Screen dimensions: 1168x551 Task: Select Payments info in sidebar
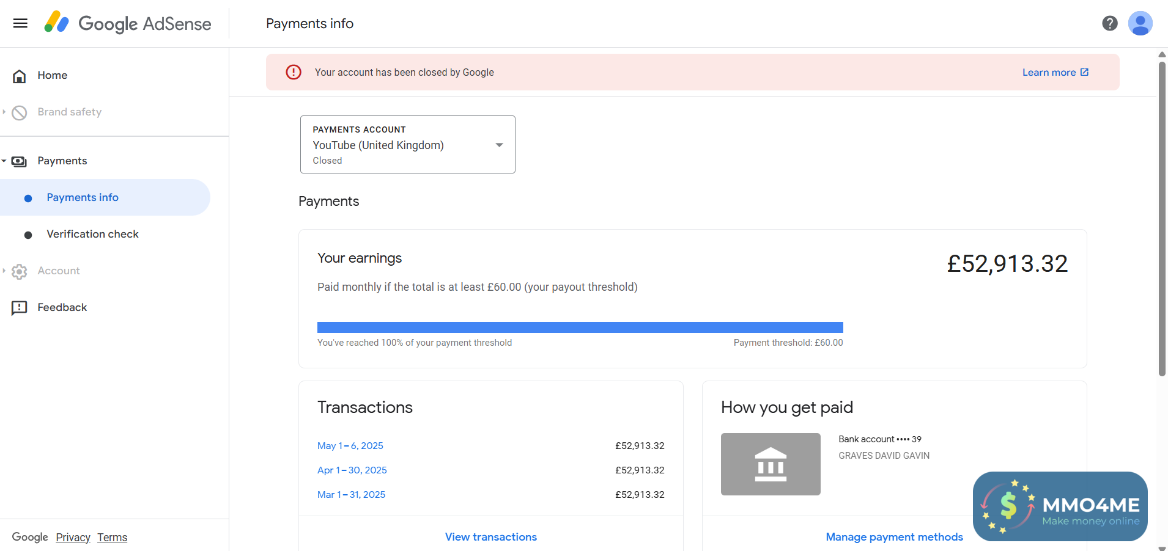tap(83, 197)
